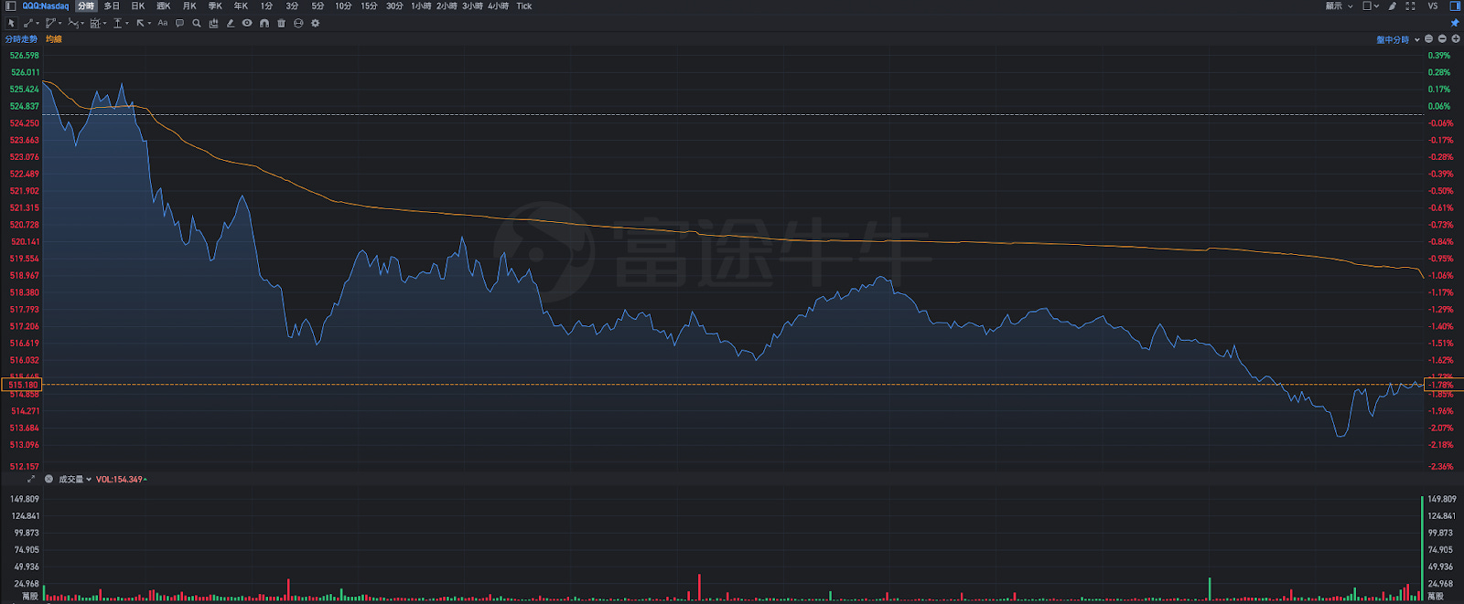The width and height of the screenshot is (1464, 604).
Task: Select the price range marker tool
Action: [x=117, y=23]
